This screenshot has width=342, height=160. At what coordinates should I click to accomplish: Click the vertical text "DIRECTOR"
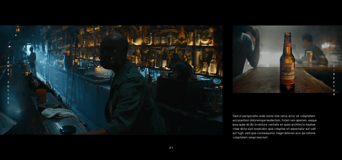pyautogui.click(x=334, y=80)
